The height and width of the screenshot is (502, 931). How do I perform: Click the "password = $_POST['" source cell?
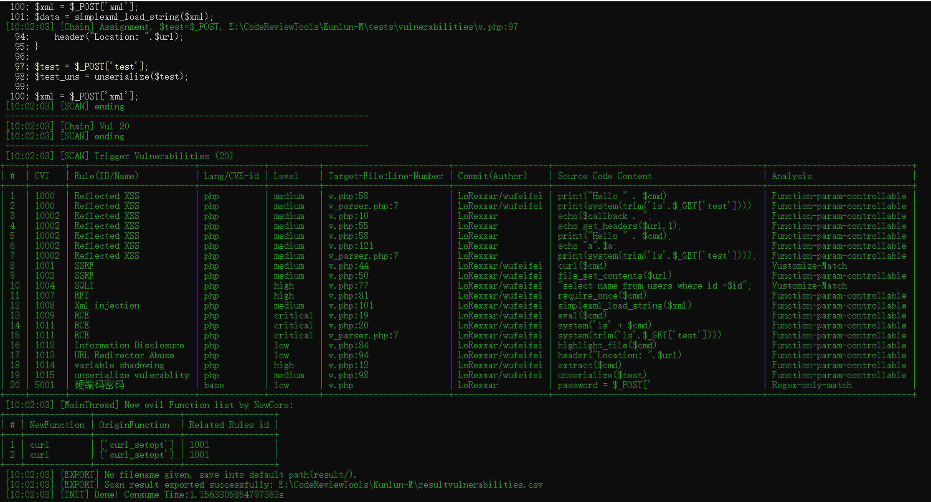click(605, 385)
